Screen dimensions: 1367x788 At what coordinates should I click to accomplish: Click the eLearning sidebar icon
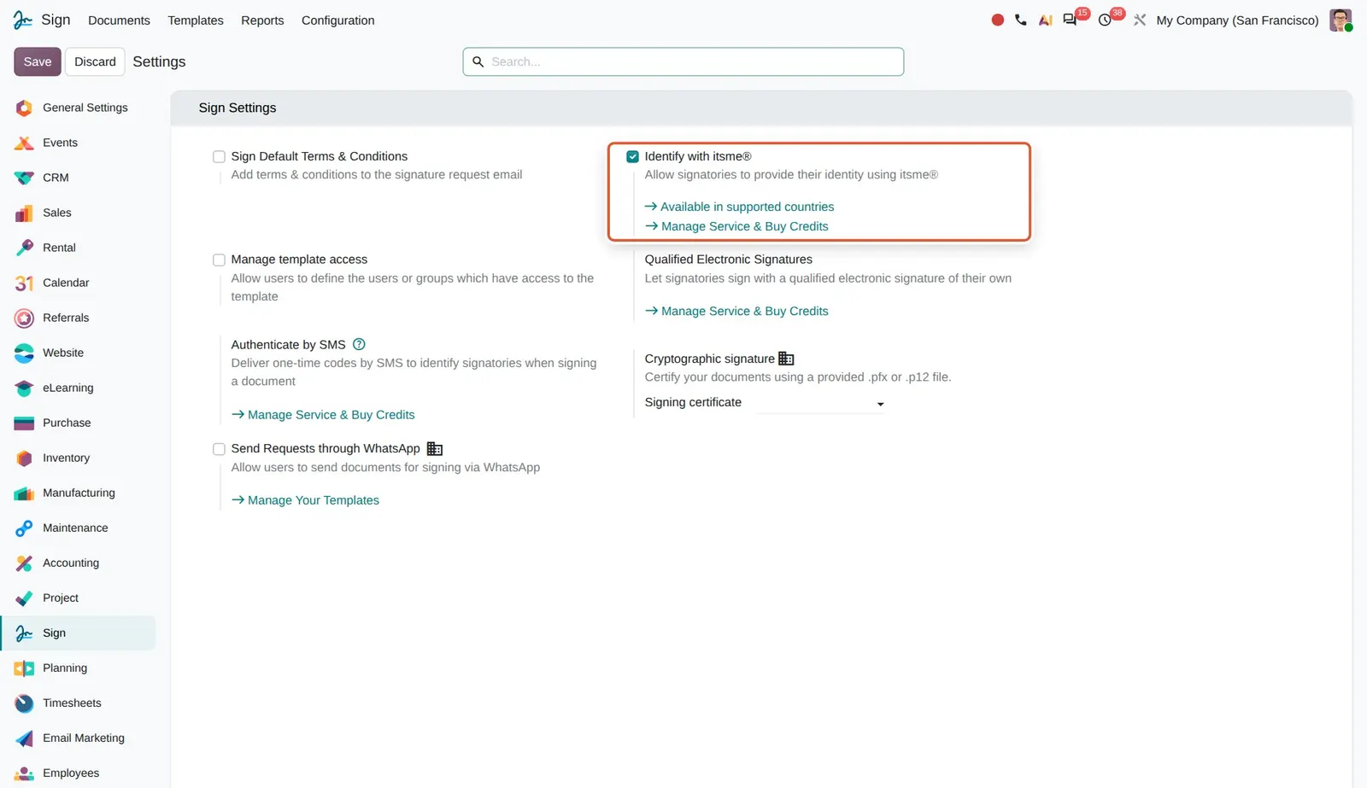[24, 388]
